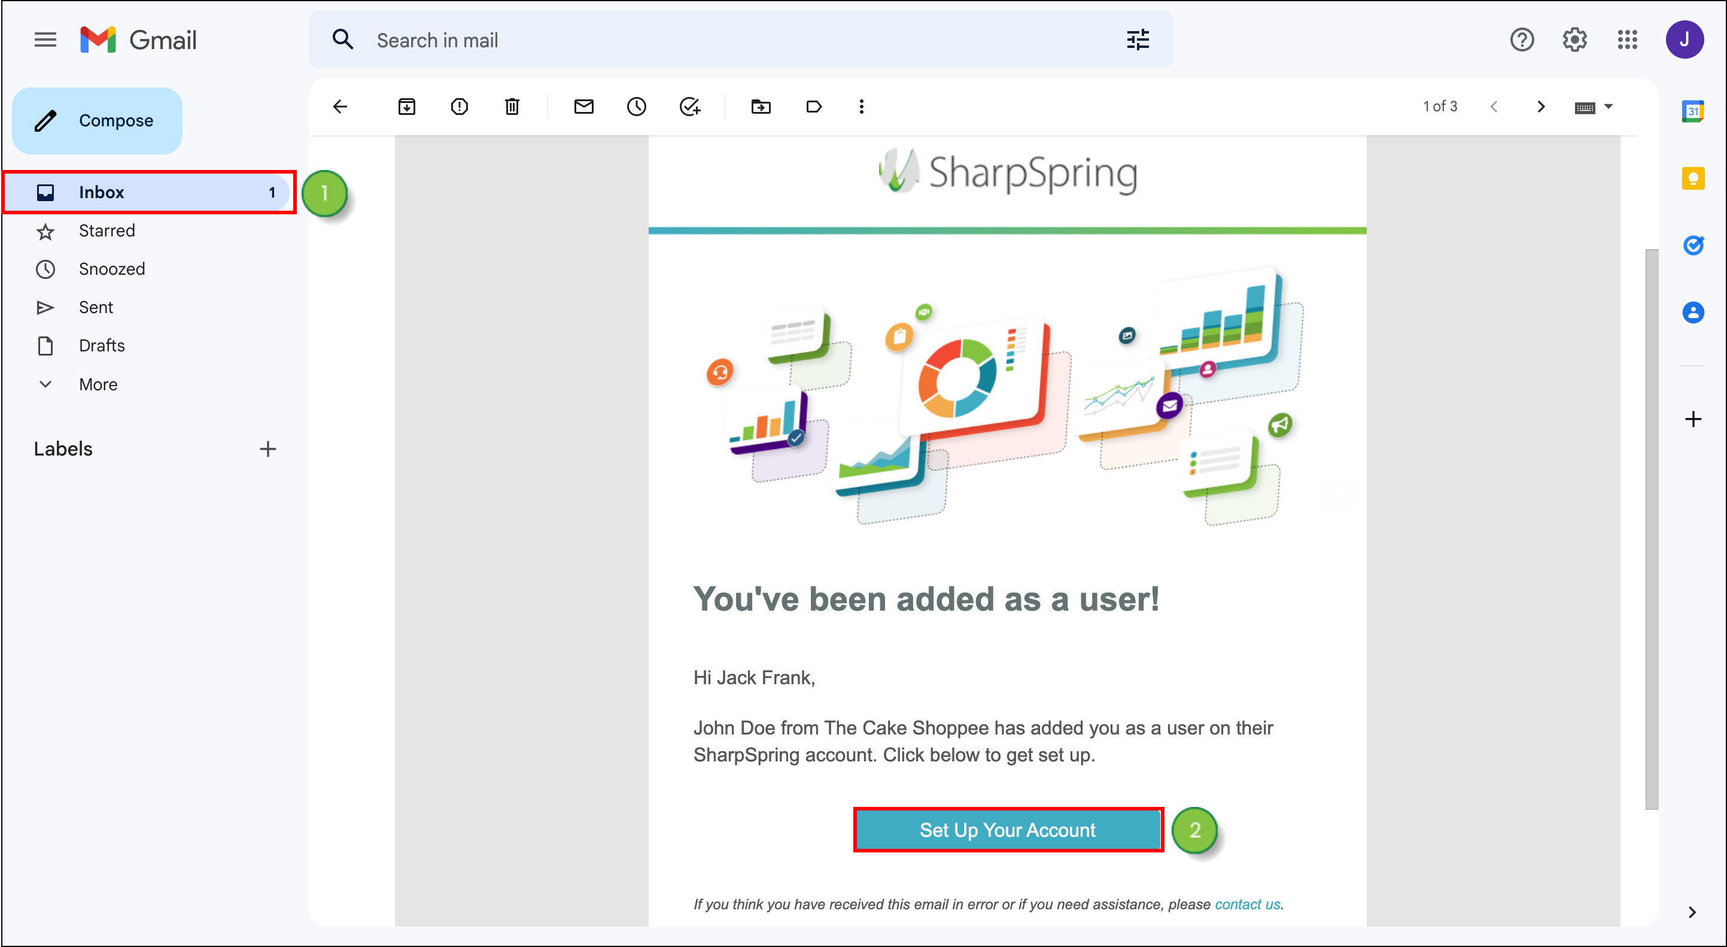This screenshot has height=947, width=1727.
Task: Open the More options three-dot menu
Action: (x=862, y=107)
